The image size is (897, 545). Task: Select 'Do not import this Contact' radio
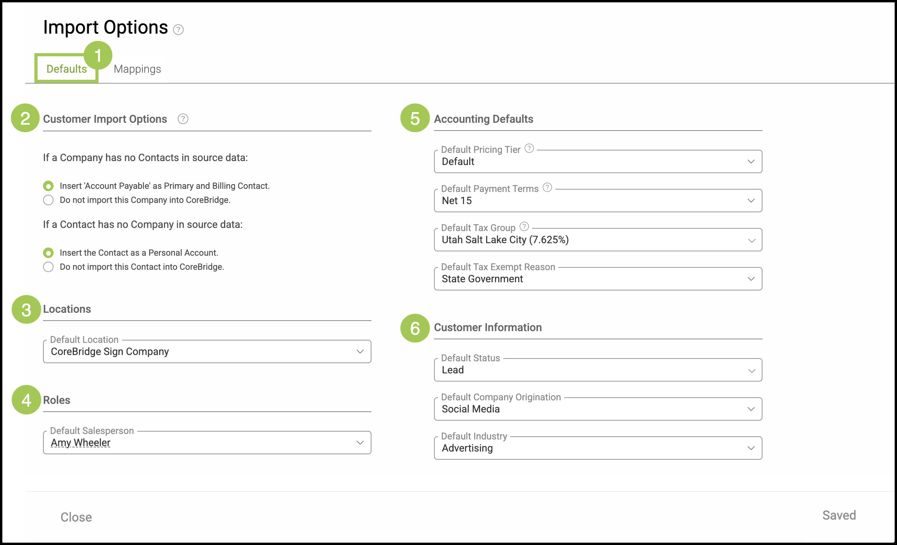pos(48,267)
